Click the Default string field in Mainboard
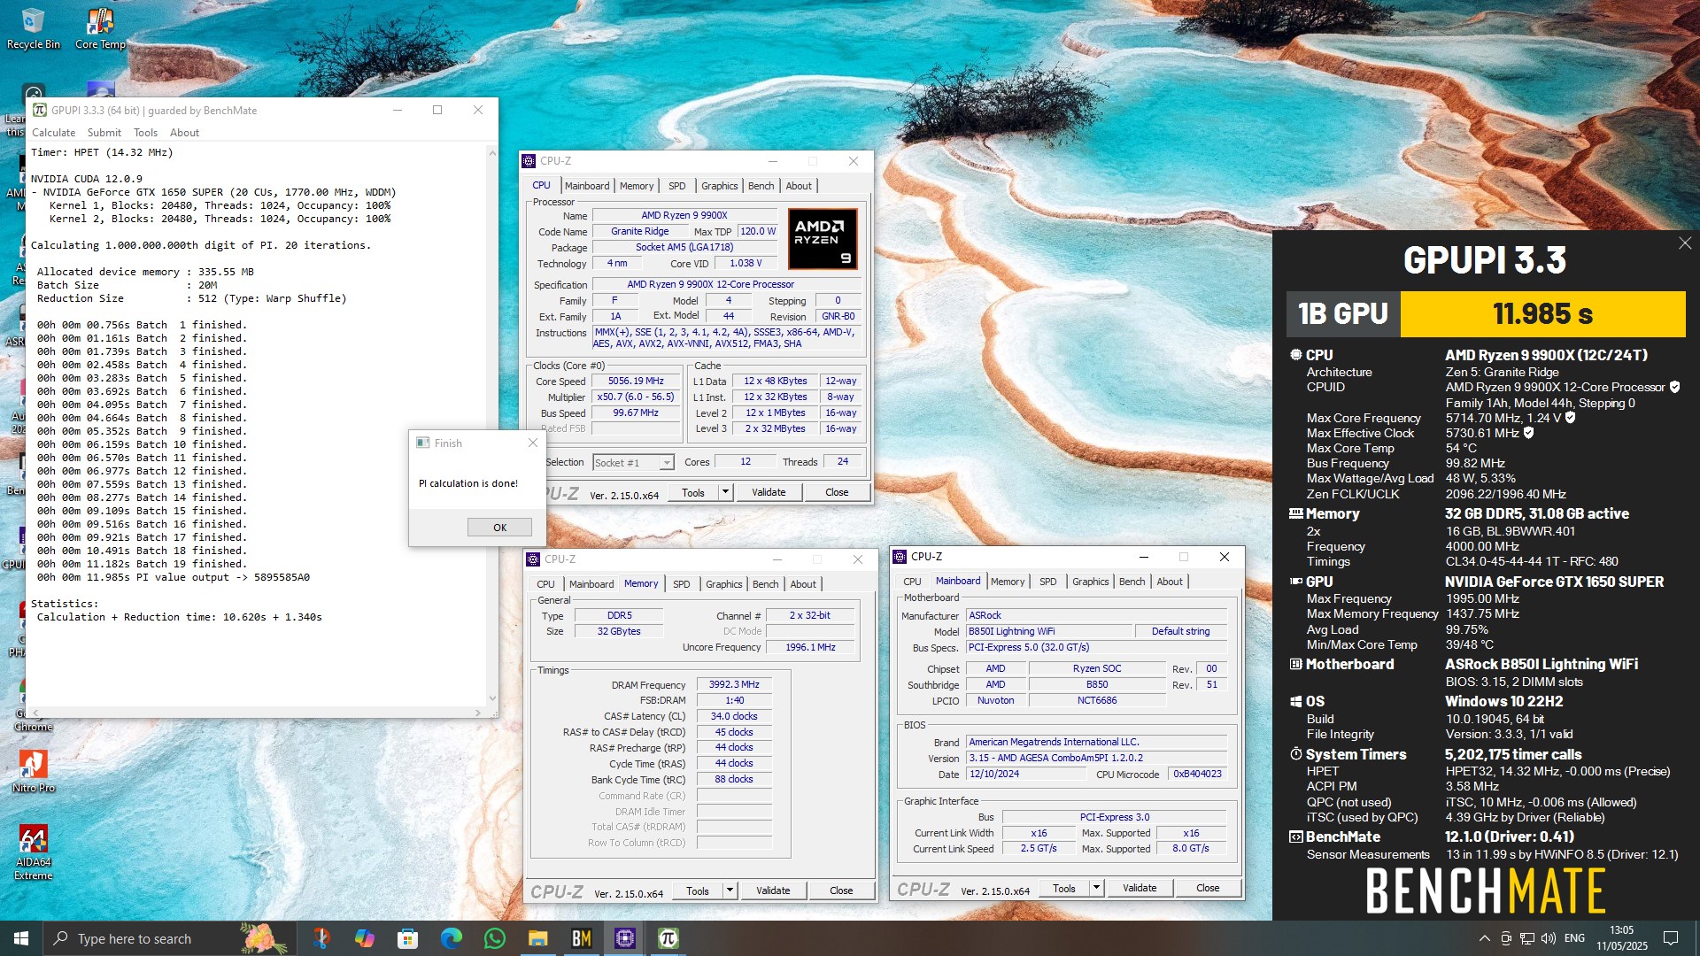1700x956 pixels. pyautogui.click(x=1180, y=631)
